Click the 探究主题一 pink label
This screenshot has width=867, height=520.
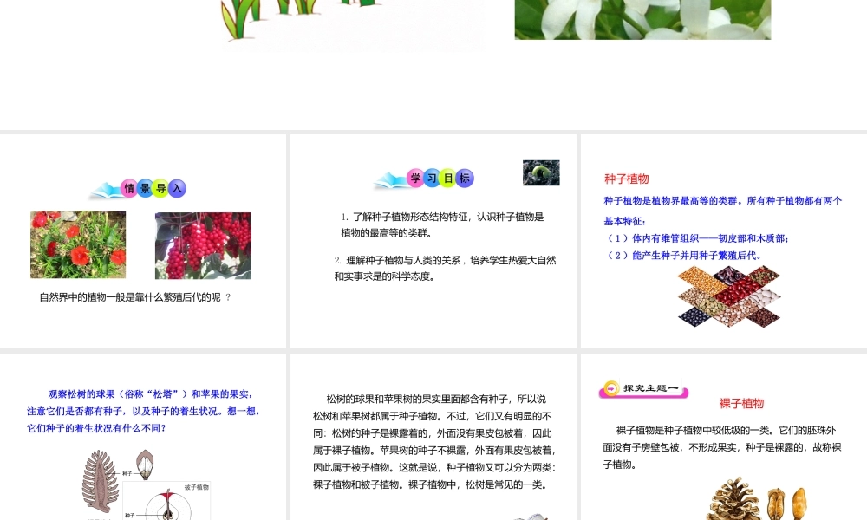643,389
